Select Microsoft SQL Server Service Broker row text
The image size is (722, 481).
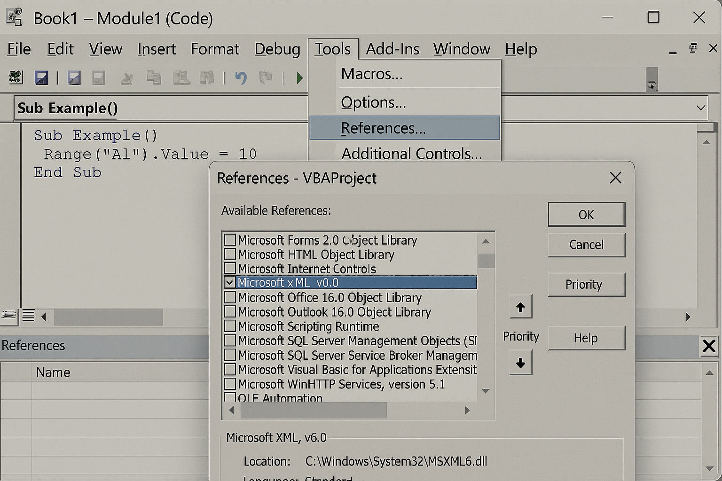357,355
